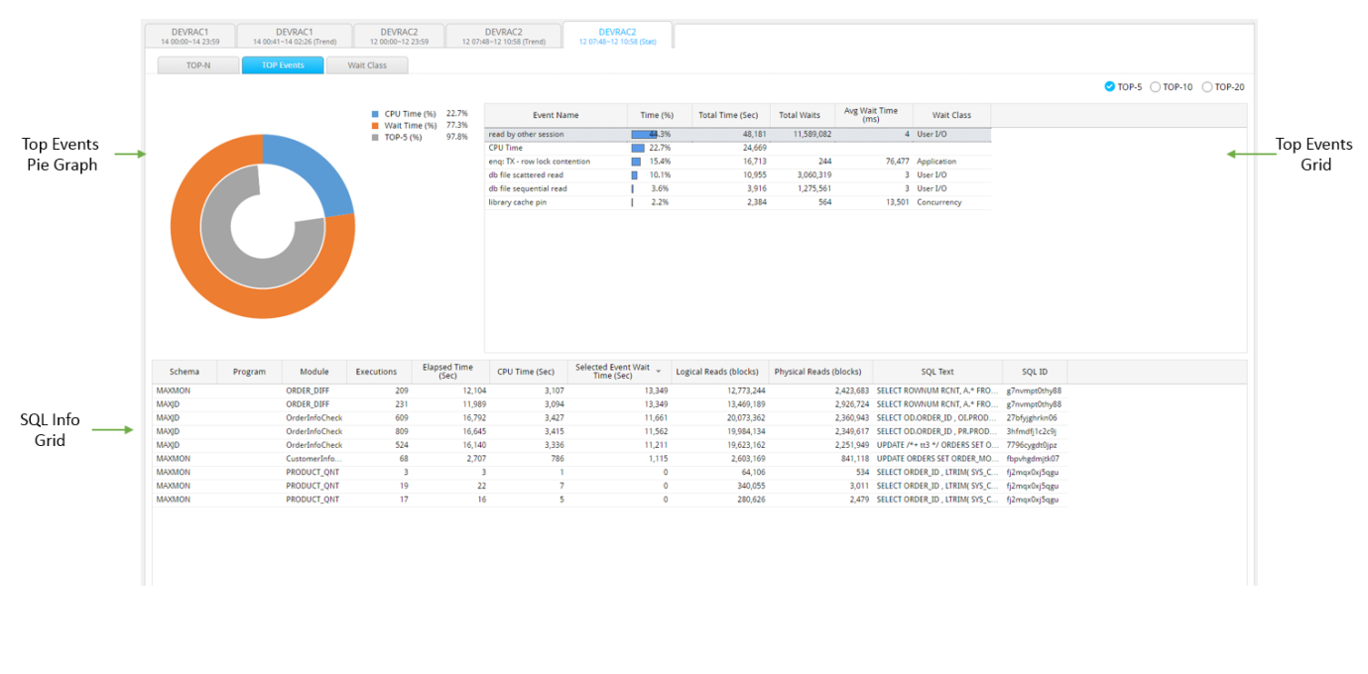This screenshot has height=674, width=1368.
Task: Select DEVRAC2 12 07:48~12 10:58 (Stat) tab
Action: tap(617, 36)
